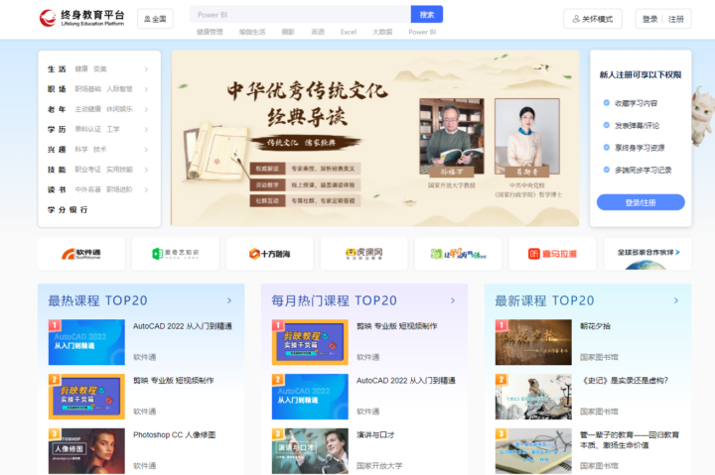Click the blue 搜索 search button
Image resolution: width=715 pixels, height=475 pixels.
click(x=427, y=15)
